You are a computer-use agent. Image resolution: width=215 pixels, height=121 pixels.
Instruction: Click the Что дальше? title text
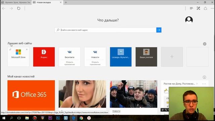(x=108, y=20)
